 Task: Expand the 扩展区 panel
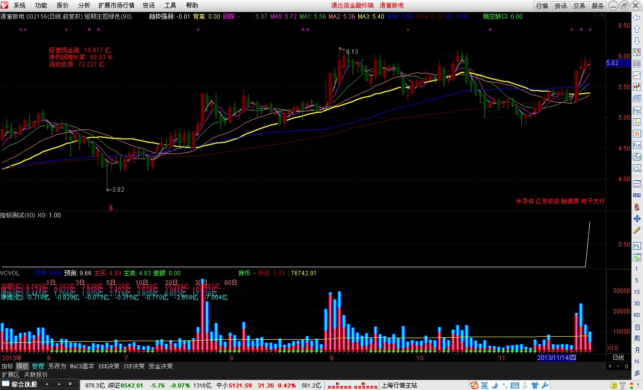[10, 374]
